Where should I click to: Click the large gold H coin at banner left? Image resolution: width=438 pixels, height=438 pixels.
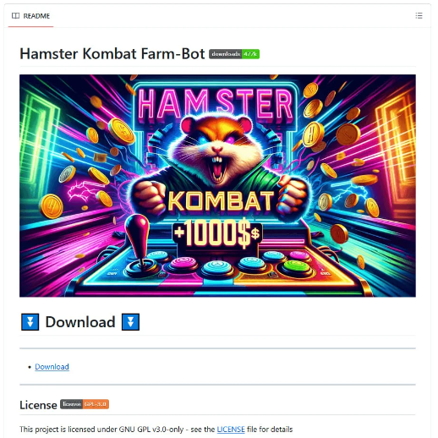pos(52,206)
